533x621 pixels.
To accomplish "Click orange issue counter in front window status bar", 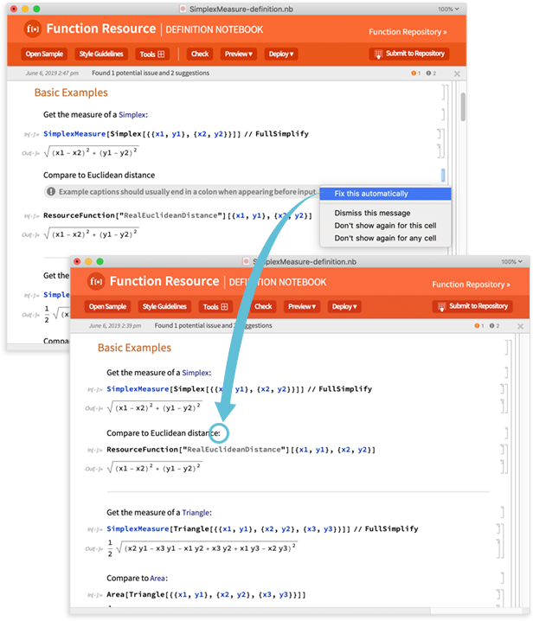I will coord(479,326).
